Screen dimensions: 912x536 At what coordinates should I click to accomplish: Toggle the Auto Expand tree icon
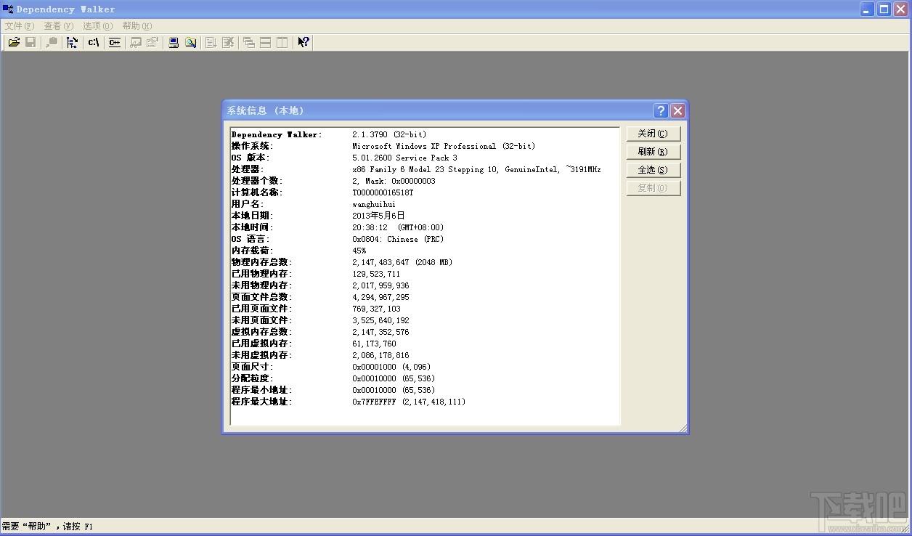72,42
